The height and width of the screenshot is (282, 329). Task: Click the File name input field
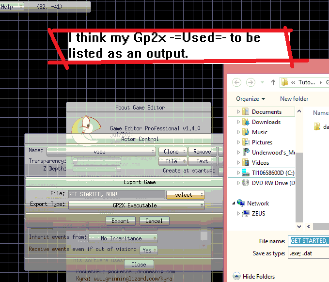[309, 241]
